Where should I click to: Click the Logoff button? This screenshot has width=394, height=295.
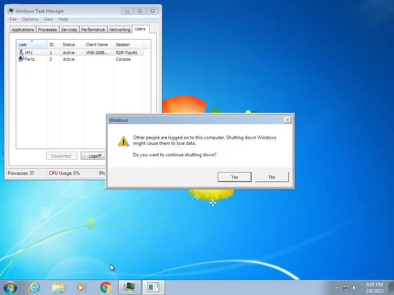click(x=93, y=156)
